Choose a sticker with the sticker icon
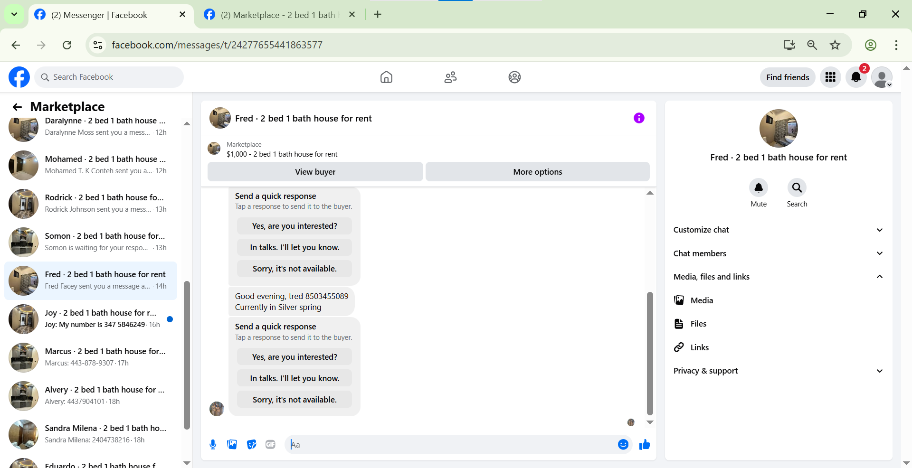Screen dimensions: 912x468 tap(252, 444)
